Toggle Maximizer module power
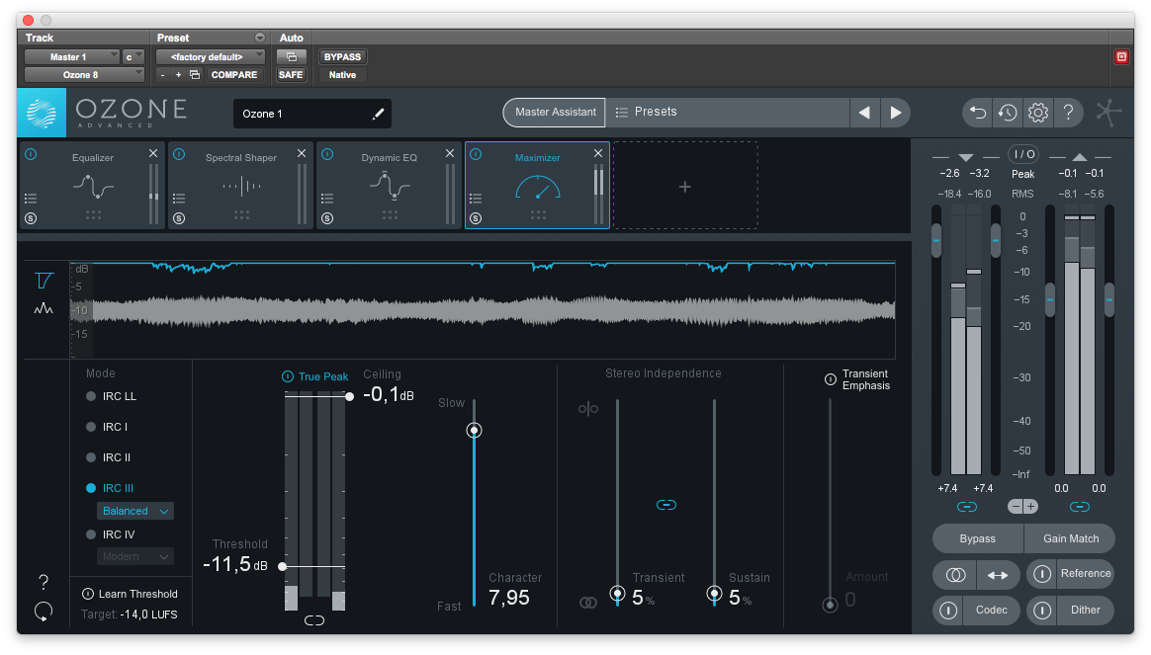 pyautogui.click(x=476, y=154)
